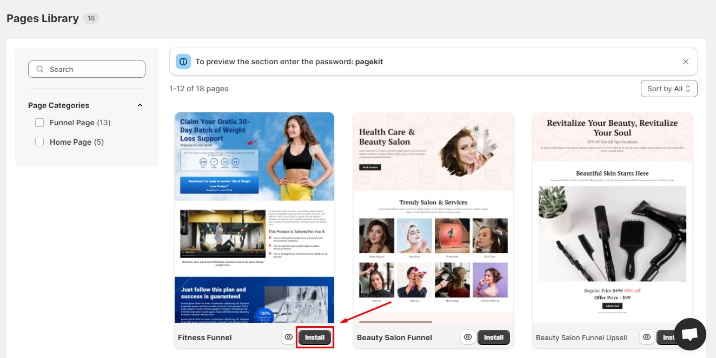Screen dimensions: 716x358
Task: Preview the Fitness Funnel with the eye icon
Action: (289, 337)
